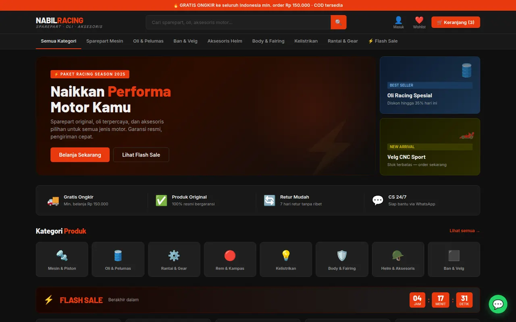Click the Gratis Ongkir truck icon
This screenshot has width=516, height=322.
[x=53, y=200]
